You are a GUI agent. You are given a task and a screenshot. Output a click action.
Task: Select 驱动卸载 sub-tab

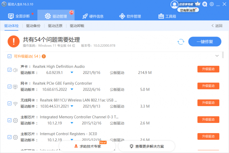(x=77, y=26)
